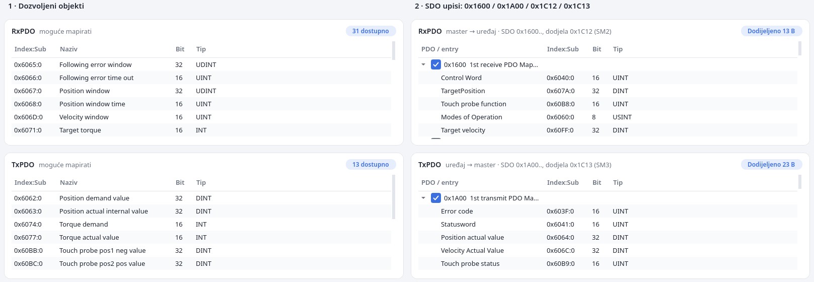Image resolution: width=814 pixels, height=282 pixels.
Task: Click the Dodijeljeno 13 B badge
Action: pos(771,31)
